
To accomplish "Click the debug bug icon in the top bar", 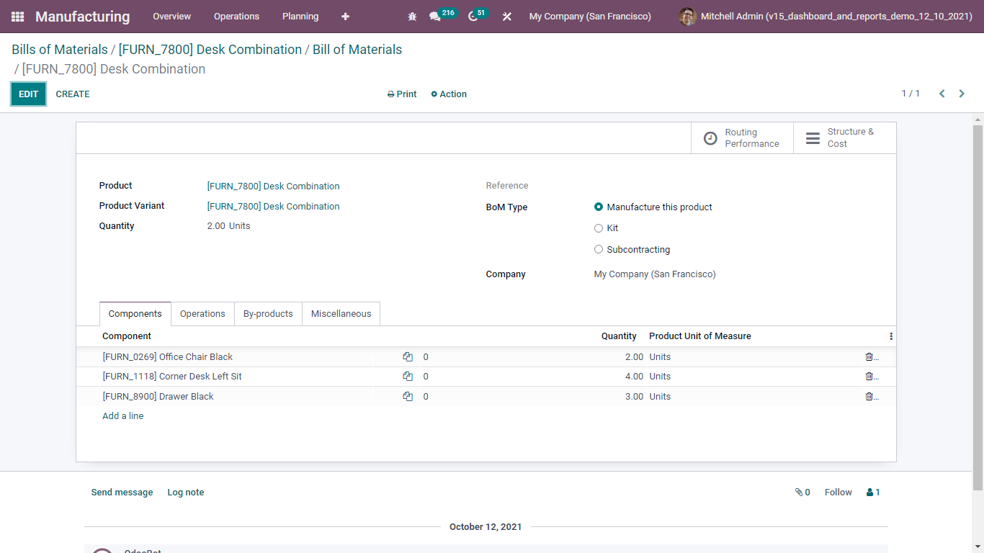I will 411,16.
